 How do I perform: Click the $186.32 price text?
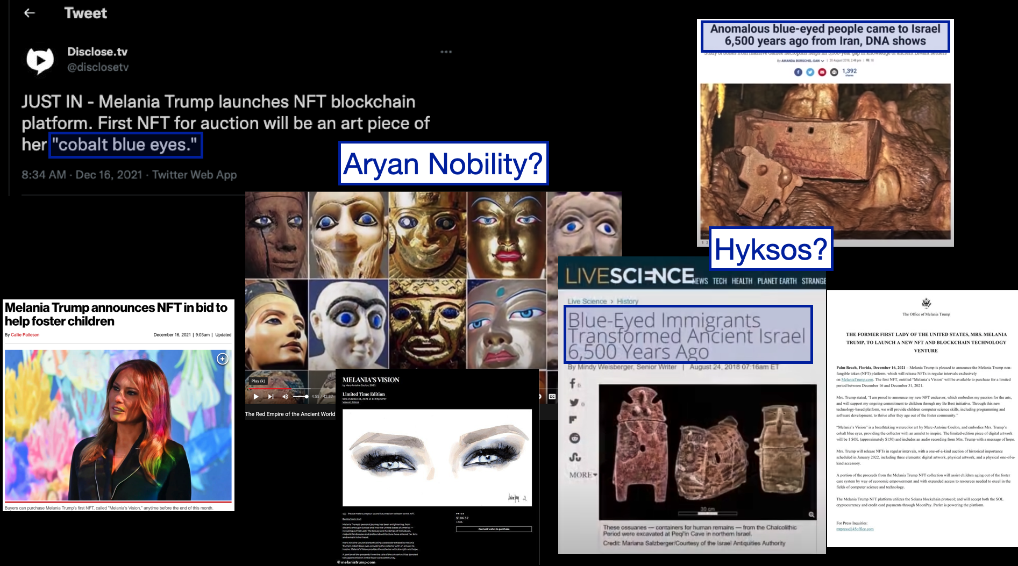pos(462,518)
